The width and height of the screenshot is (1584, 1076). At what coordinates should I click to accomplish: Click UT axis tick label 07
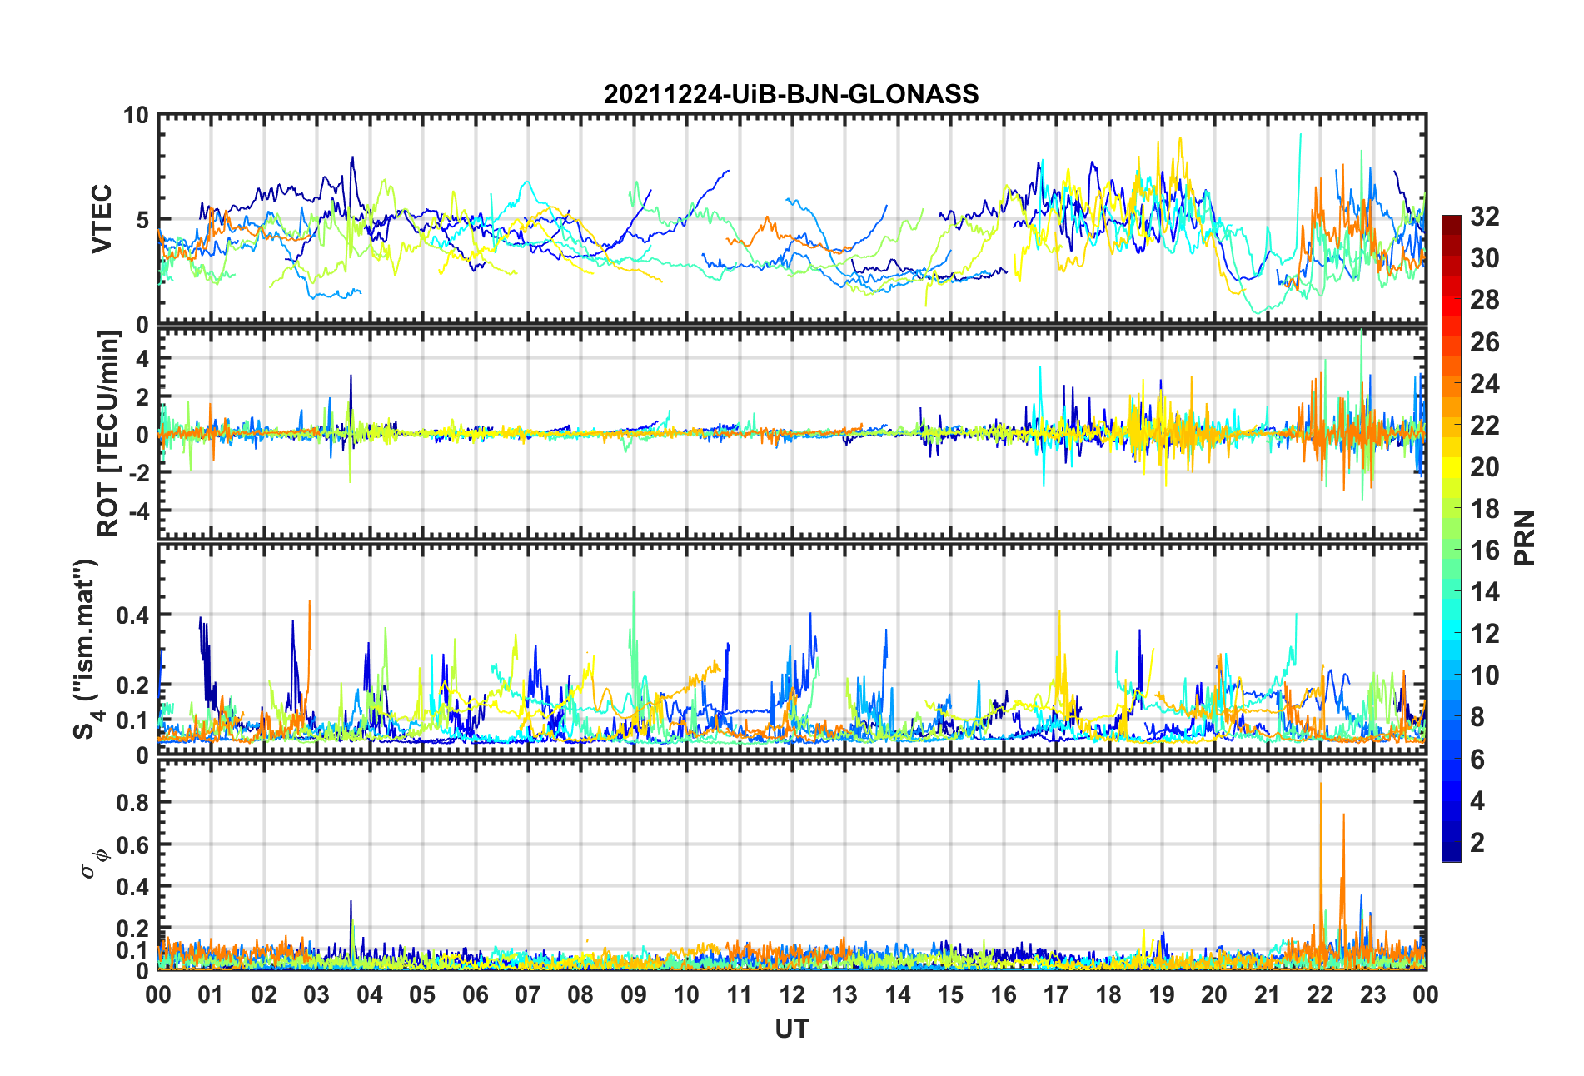[528, 994]
